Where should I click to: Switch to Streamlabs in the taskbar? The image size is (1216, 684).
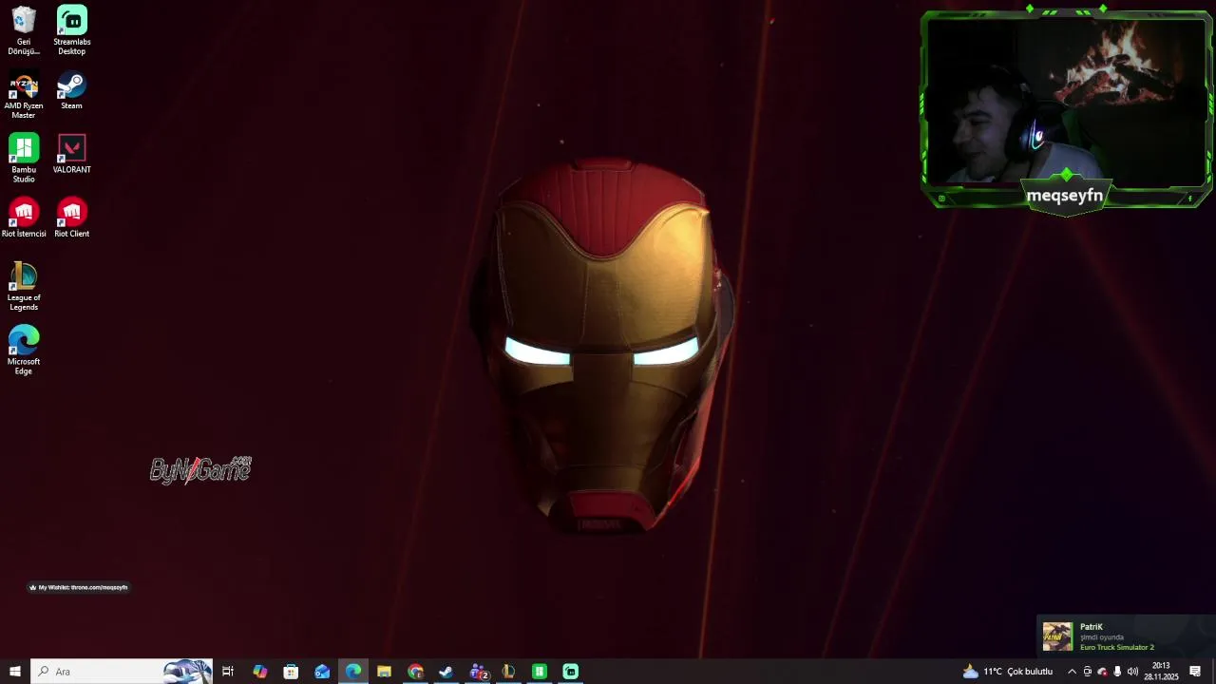(x=571, y=672)
